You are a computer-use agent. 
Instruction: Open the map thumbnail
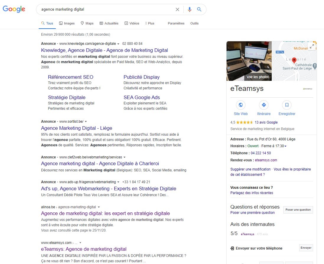tap(294, 61)
